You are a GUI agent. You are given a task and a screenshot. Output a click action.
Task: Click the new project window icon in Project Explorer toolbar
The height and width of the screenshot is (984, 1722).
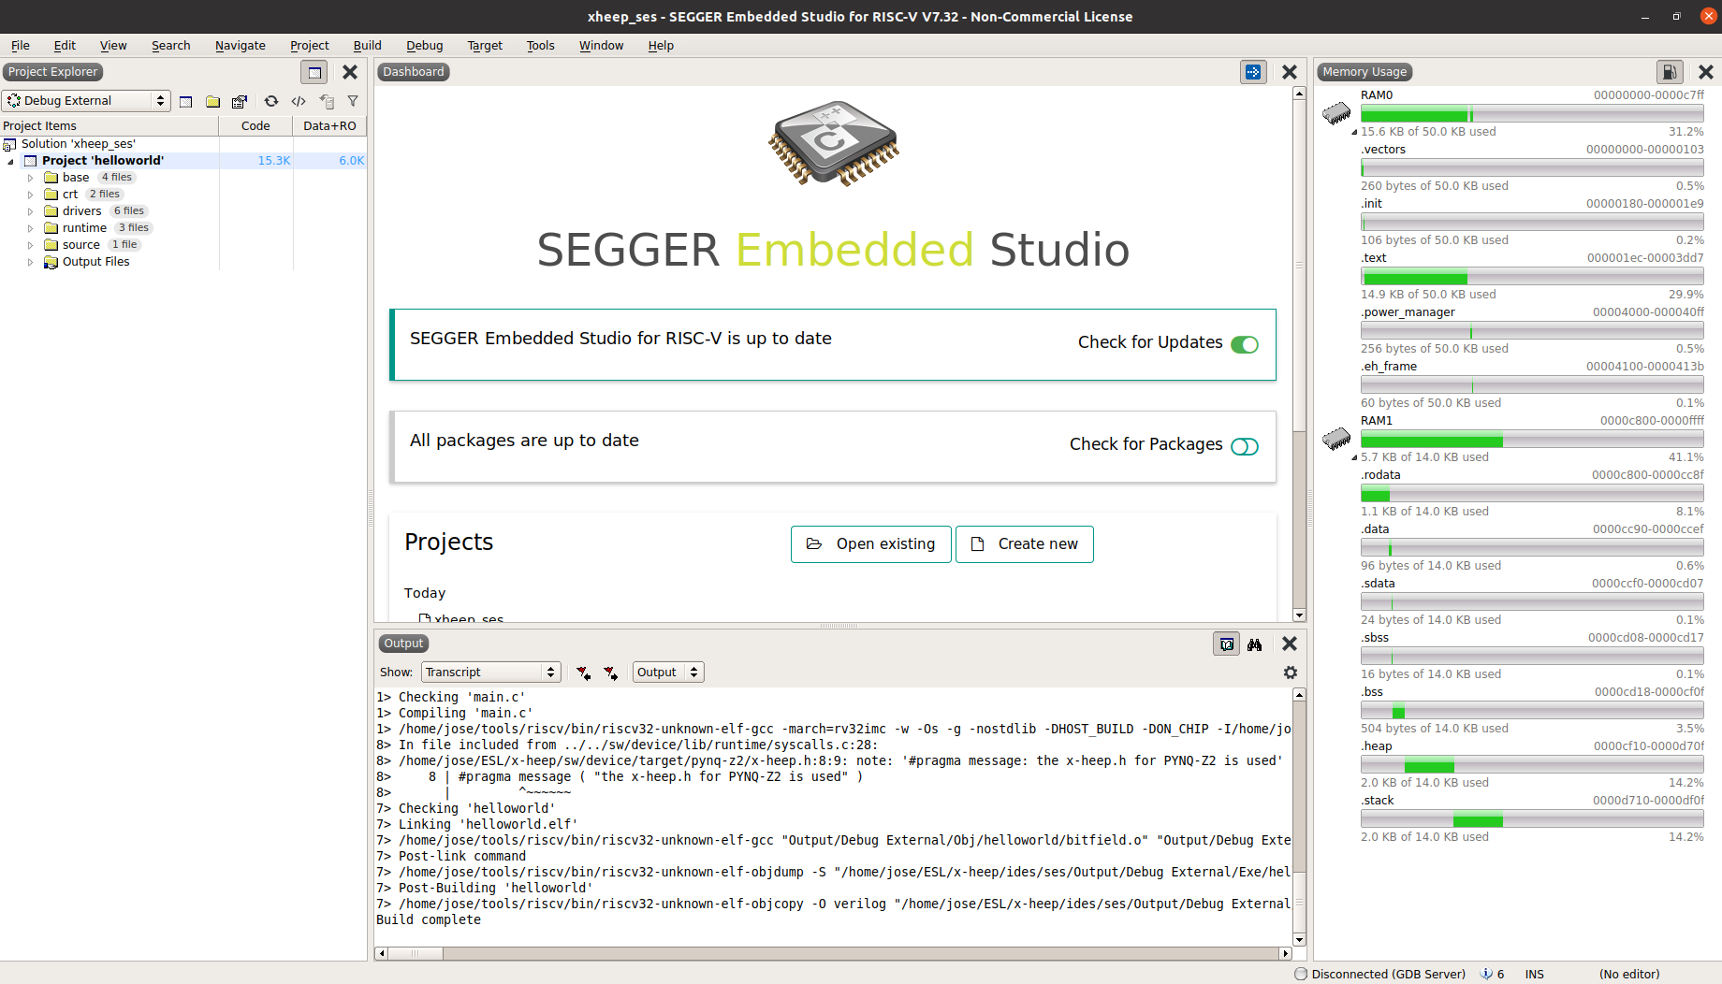[x=185, y=101]
